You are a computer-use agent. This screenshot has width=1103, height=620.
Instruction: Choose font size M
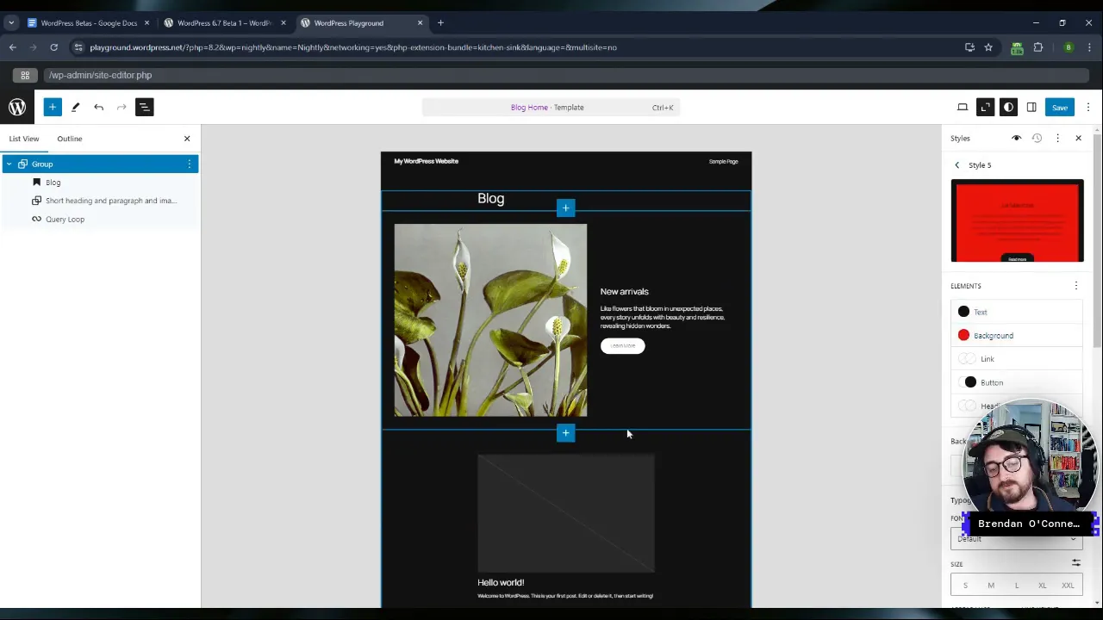(x=991, y=586)
